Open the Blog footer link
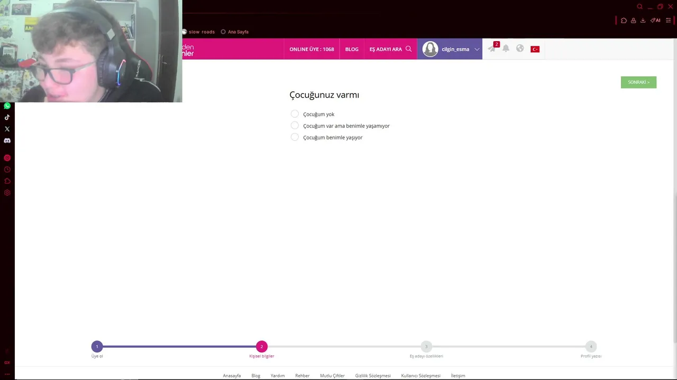 [256, 376]
